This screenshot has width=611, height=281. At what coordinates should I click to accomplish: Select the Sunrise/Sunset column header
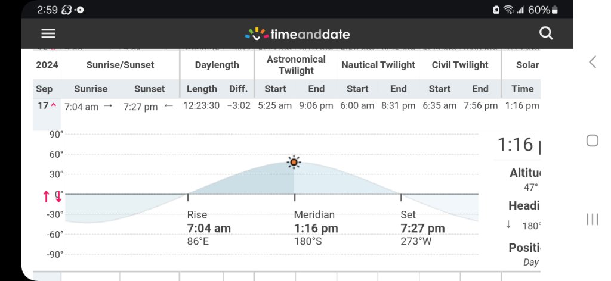coord(120,65)
